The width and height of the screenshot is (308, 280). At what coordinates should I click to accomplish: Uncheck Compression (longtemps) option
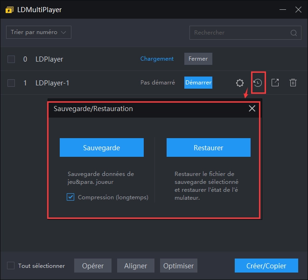70,197
